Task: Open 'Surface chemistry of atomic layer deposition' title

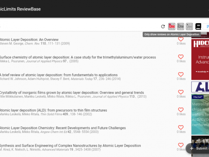Action: (x=78, y=57)
